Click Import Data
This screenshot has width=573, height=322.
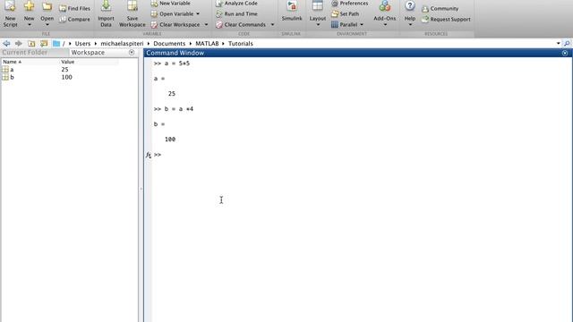106,14
